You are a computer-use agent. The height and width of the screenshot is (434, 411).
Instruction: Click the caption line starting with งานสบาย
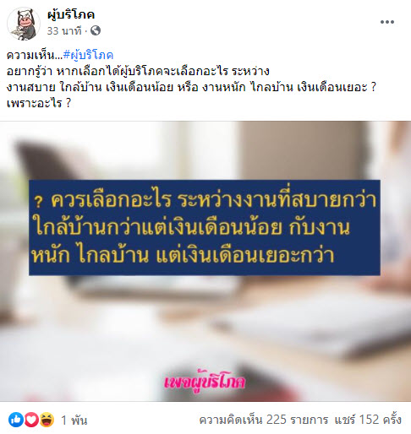(x=192, y=87)
